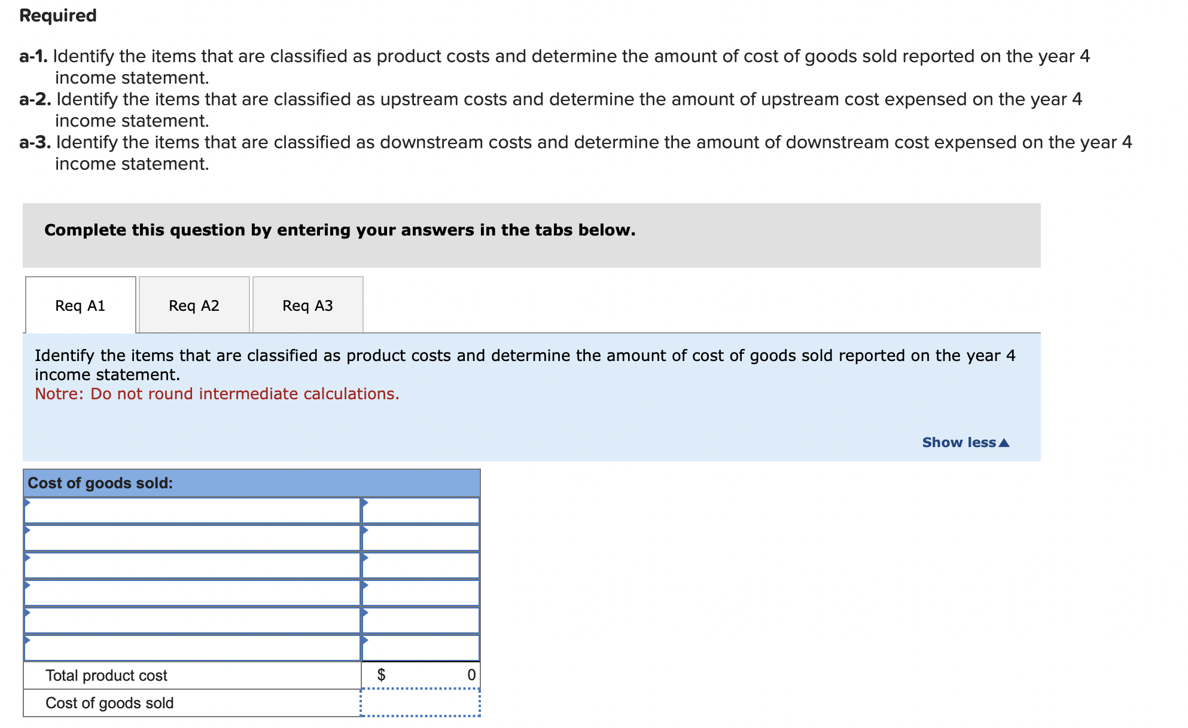Open second row item name dropdown
This screenshot has height=728, width=1188.
[192, 538]
